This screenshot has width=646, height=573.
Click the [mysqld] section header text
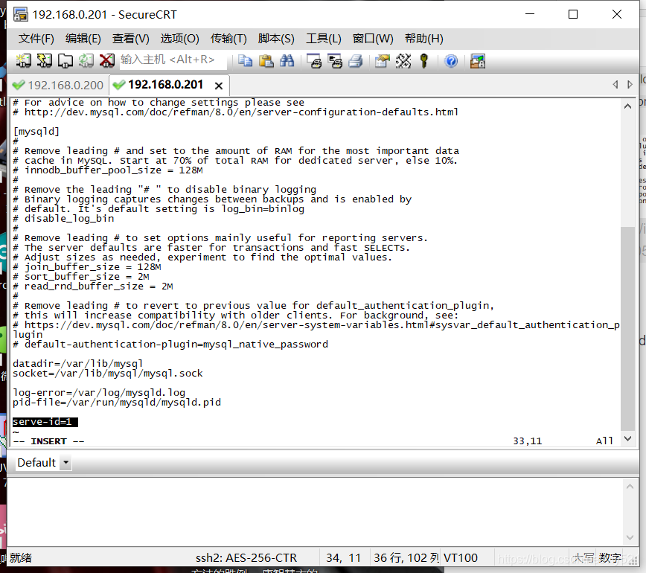click(x=36, y=132)
